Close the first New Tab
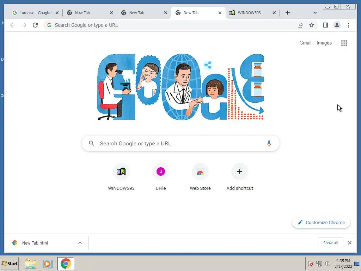 [111, 13]
